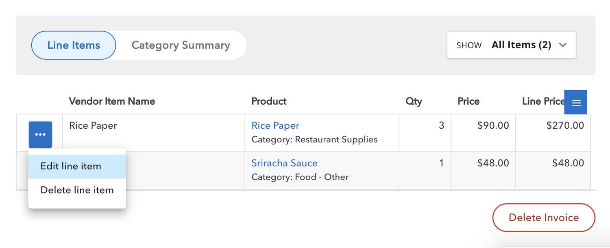The width and height of the screenshot is (610, 248).
Task: Click the Line Price column header
Action: tap(543, 101)
